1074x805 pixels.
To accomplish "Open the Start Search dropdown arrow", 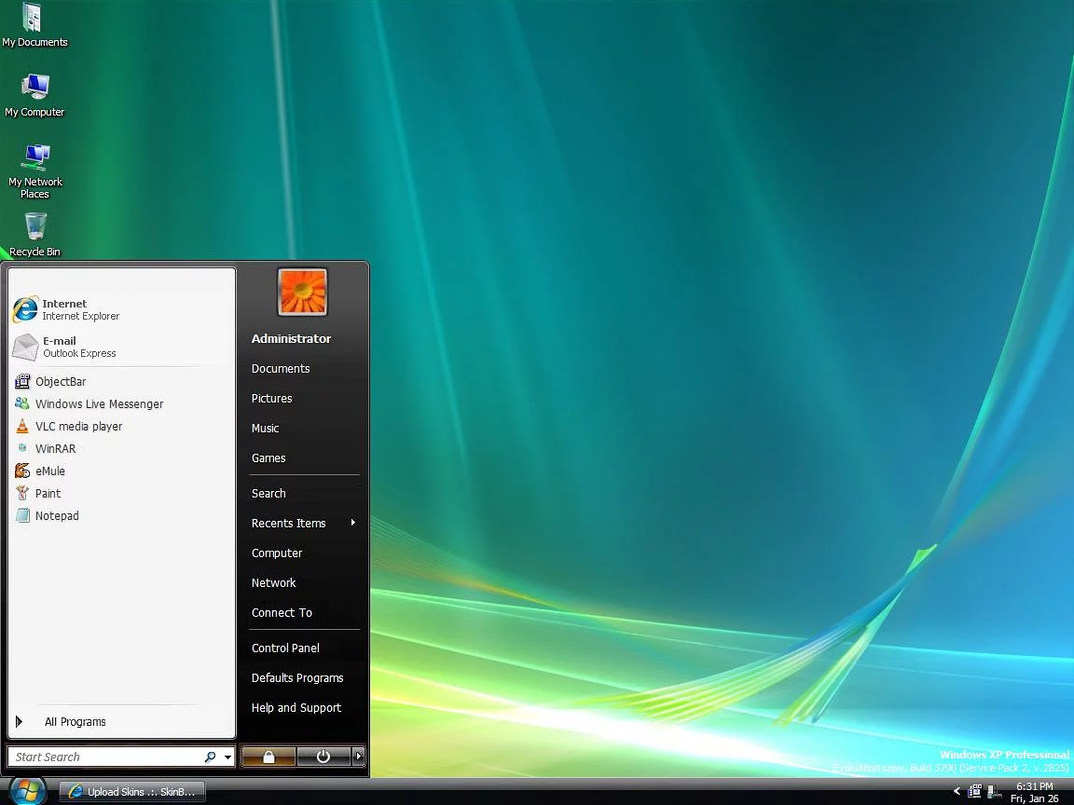I will click(x=228, y=757).
